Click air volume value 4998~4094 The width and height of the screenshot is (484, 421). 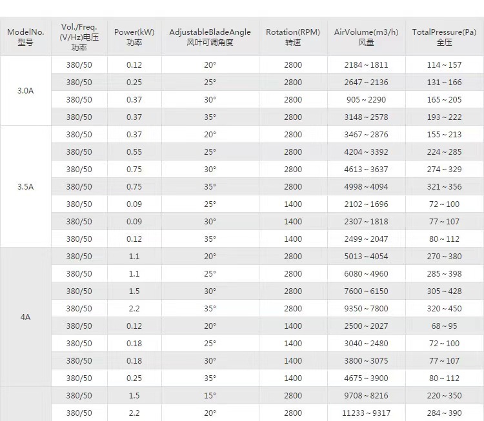366,186
